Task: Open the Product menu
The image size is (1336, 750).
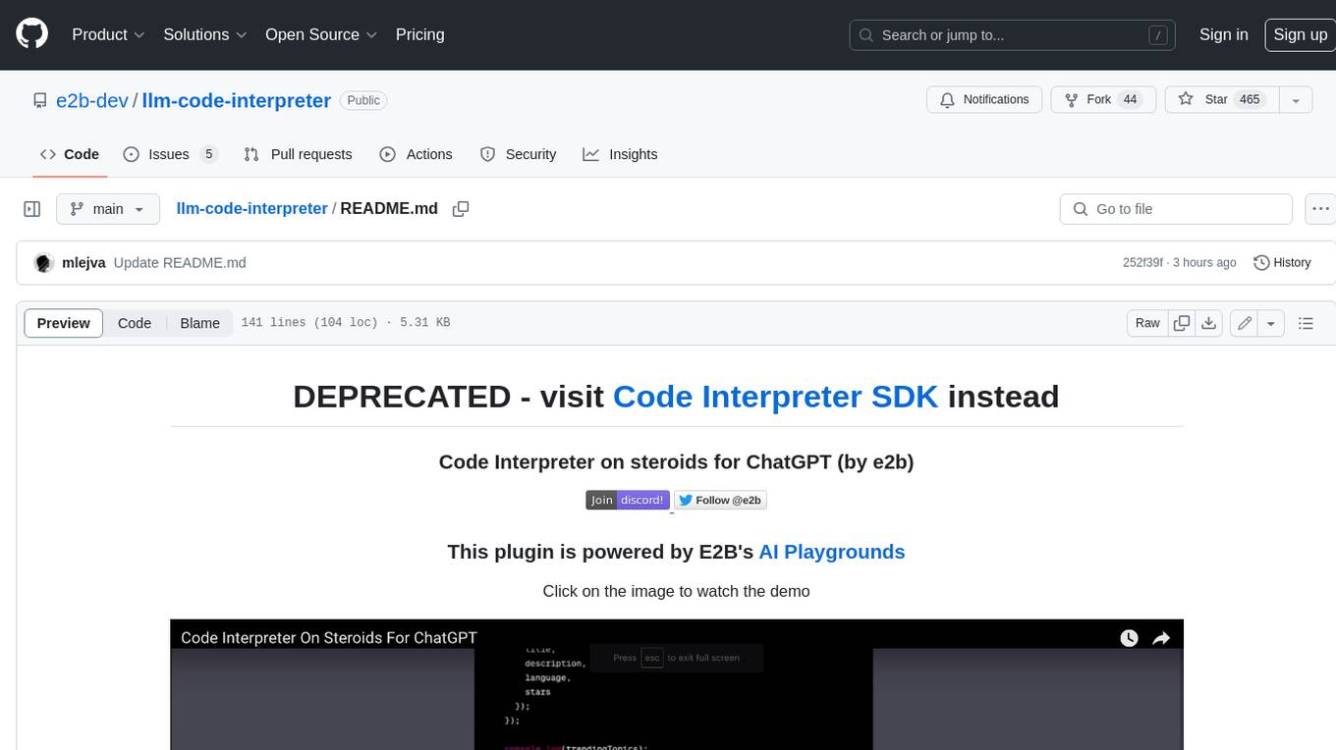Action: coord(108,34)
